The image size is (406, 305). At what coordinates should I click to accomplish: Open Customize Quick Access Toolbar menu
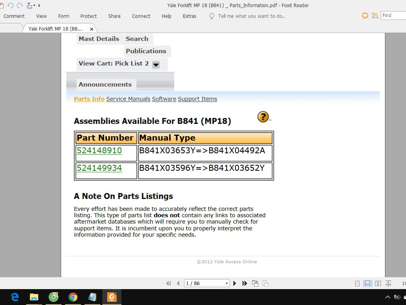[x=39, y=6]
